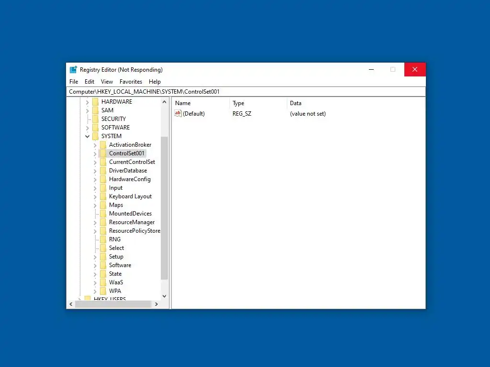Click the Keyboard Layout folder icon
This screenshot has height=367, width=490.
tap(103, 196)
